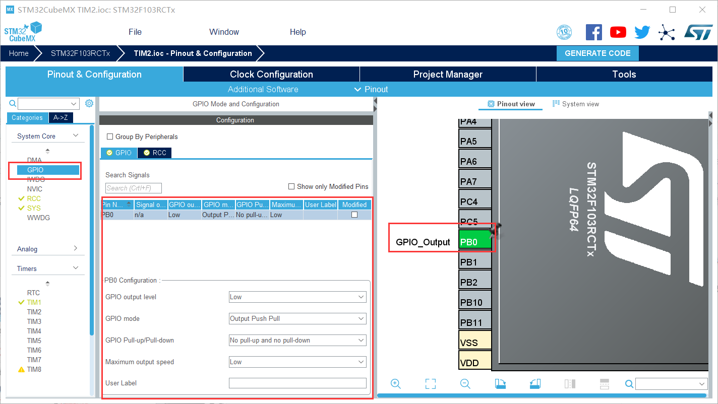Open the File menu

135,32
